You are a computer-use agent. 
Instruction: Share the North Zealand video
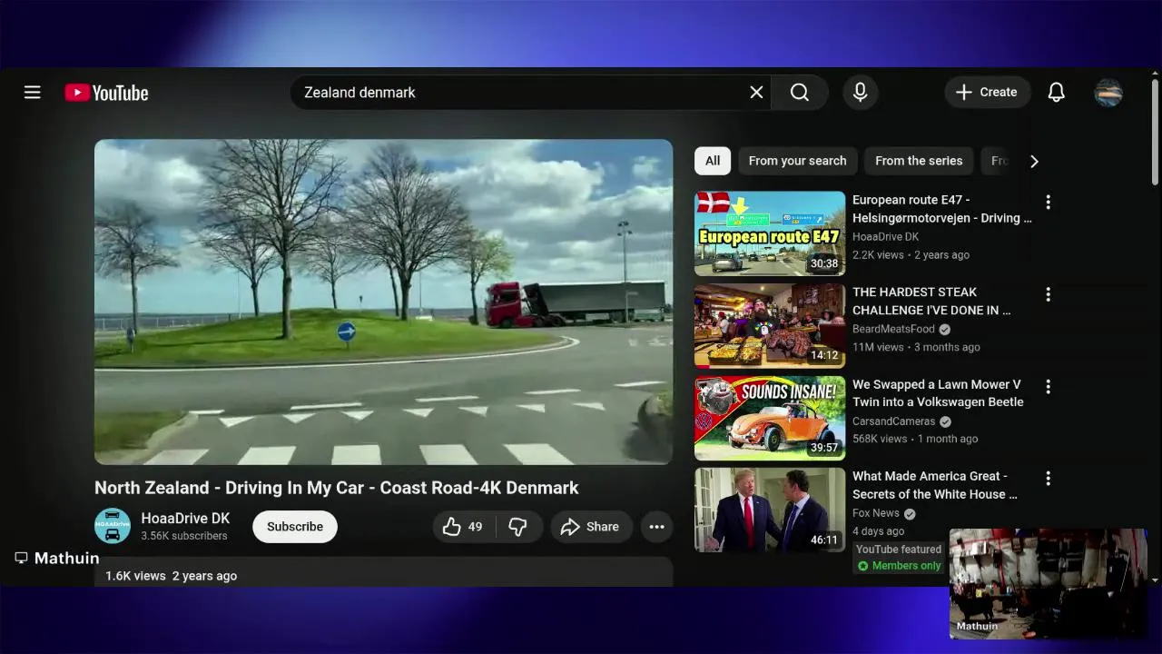[x=590, y=527]
